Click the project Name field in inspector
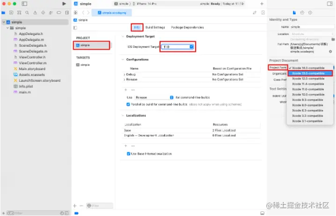The height and width of the screenshot is (216, 336). tap(312, 27)
